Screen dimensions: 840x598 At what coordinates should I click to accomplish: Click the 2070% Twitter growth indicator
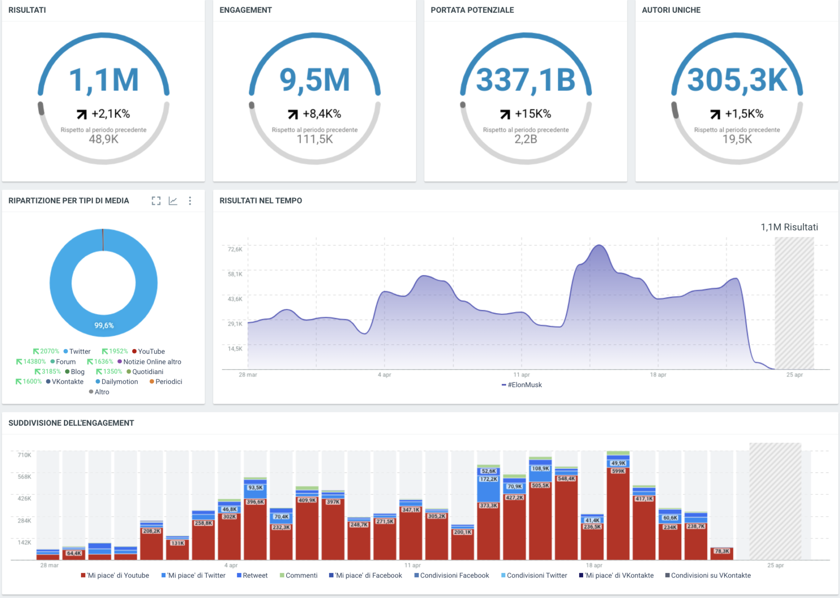click(46, 351)
